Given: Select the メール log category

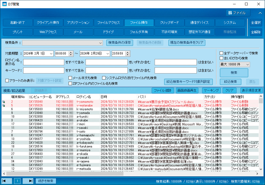Looking at the screenshot, I should [78, 32].
